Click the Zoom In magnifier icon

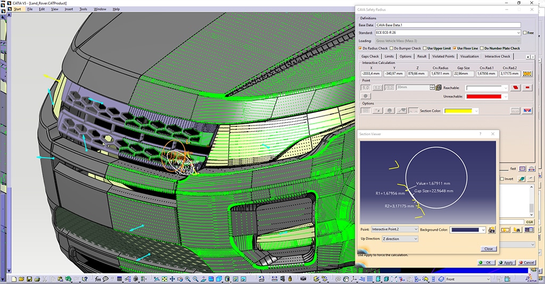click(188, 279)
